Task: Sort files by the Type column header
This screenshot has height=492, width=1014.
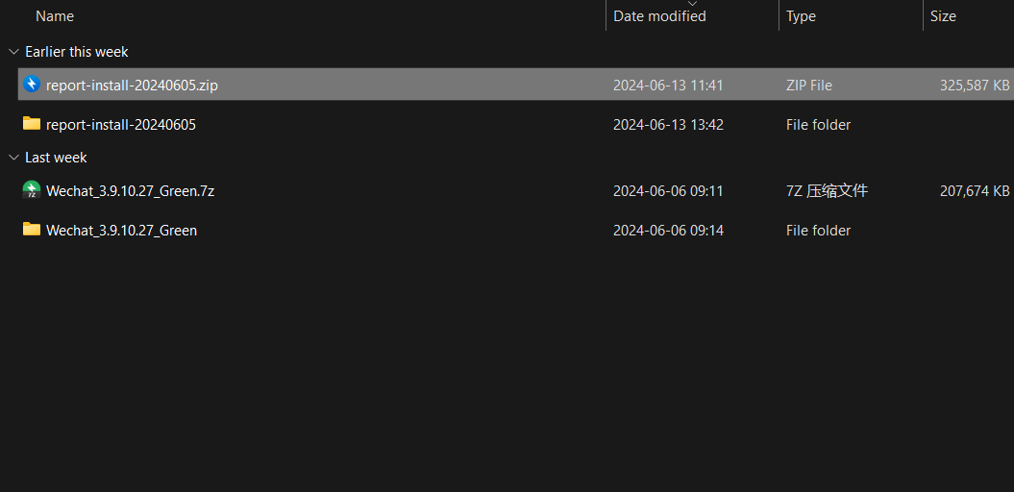Action: tap(801, 16)
